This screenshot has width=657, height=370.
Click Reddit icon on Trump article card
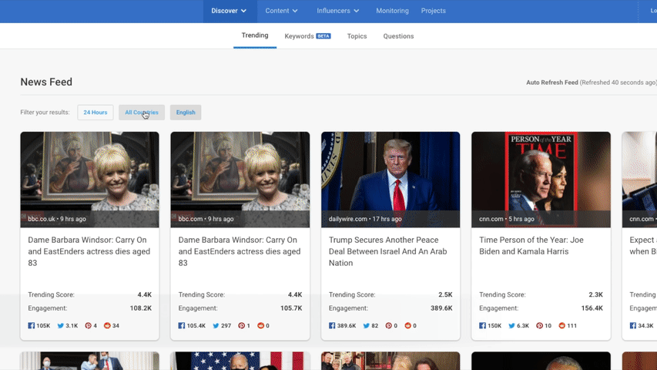408,326
